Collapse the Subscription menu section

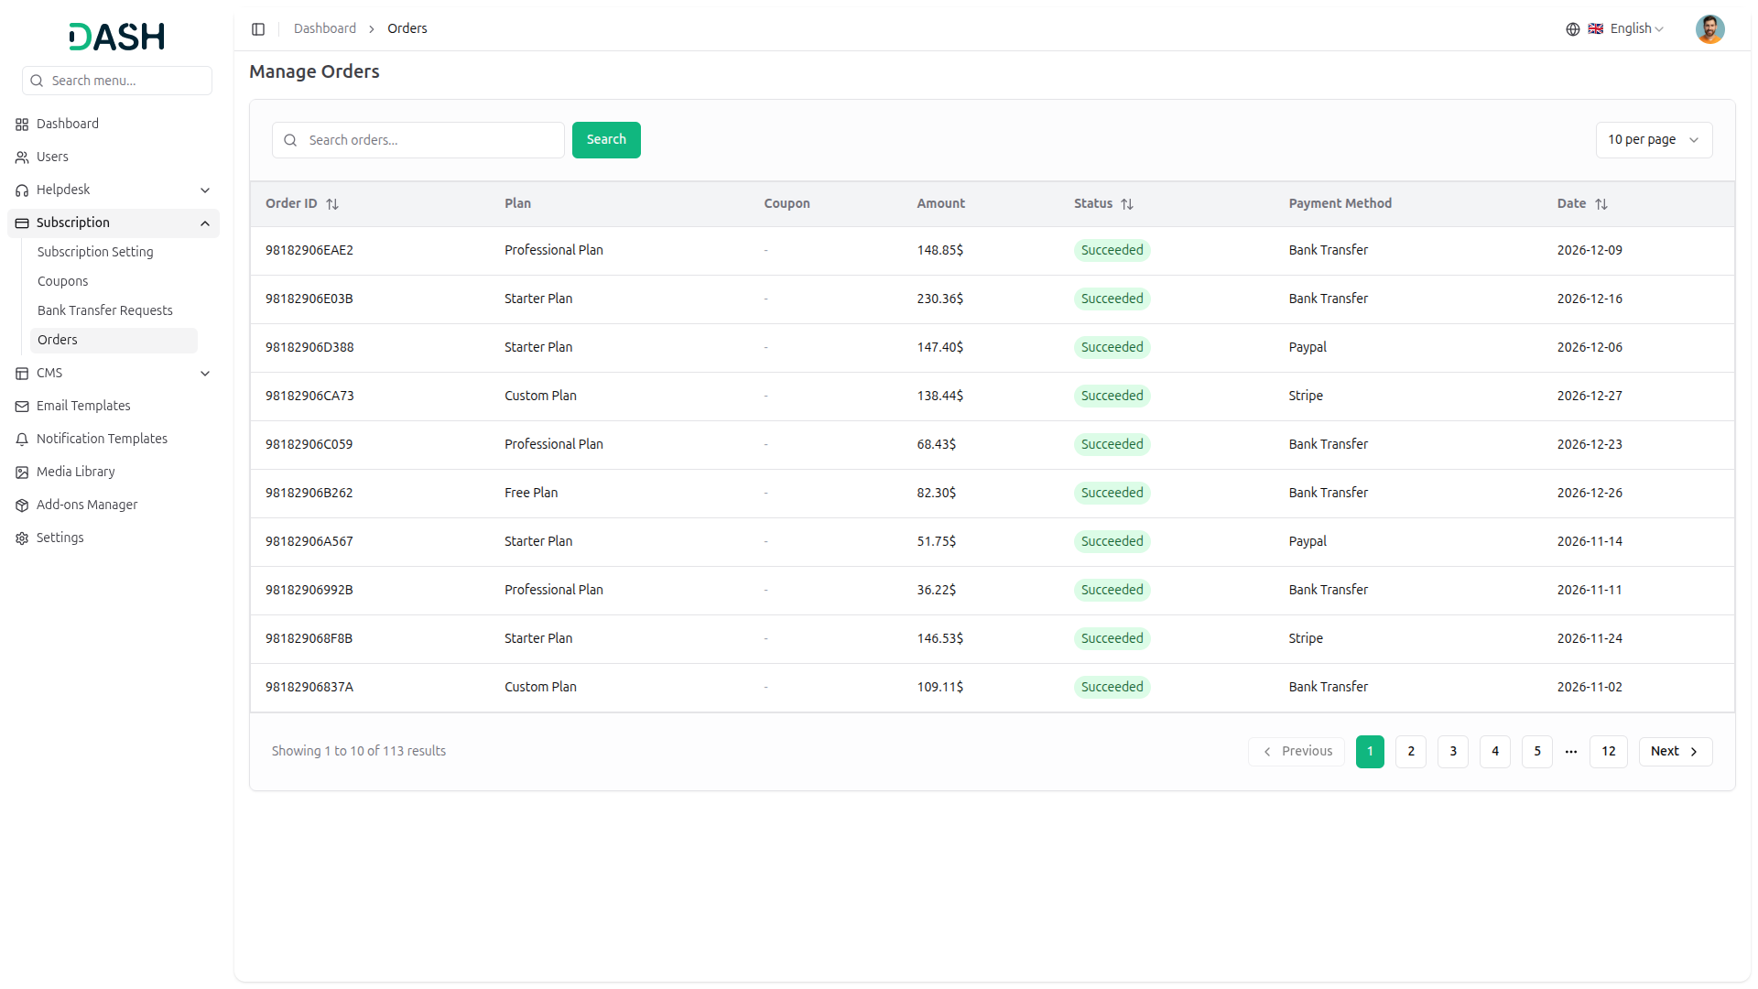pyautogui.click(x=205, y=223)
